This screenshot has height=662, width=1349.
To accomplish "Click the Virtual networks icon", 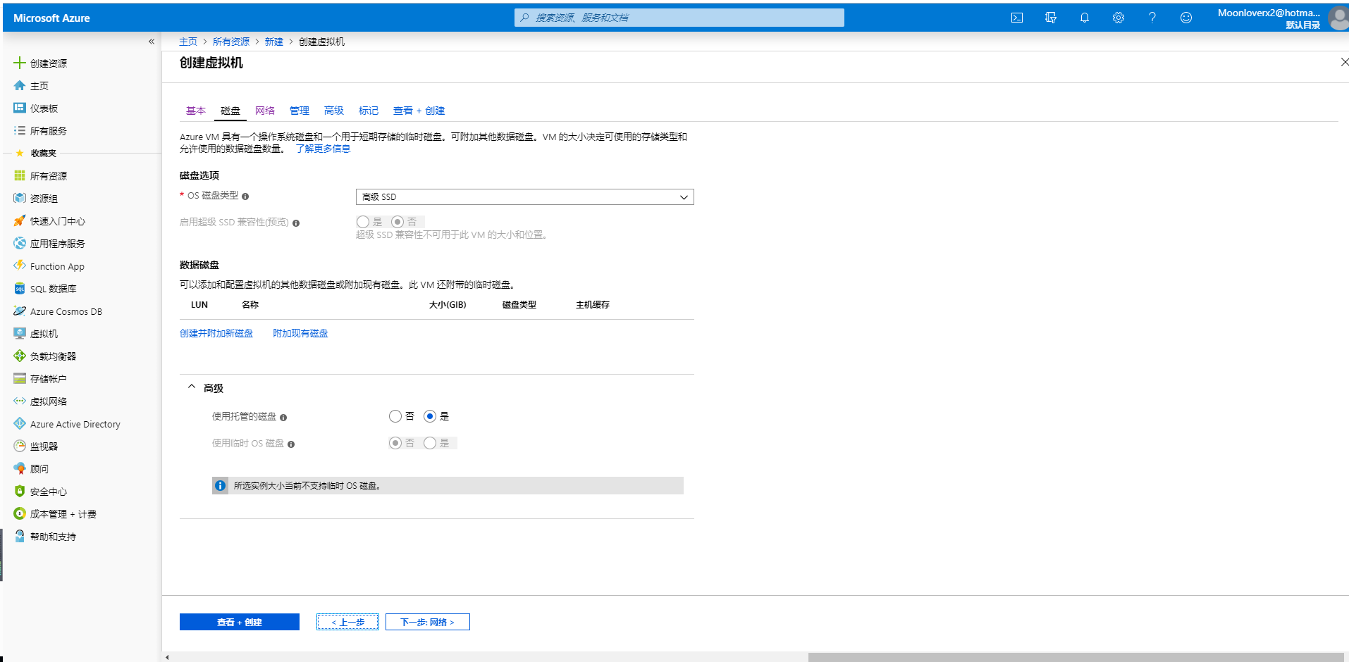I will click(20, 401).
